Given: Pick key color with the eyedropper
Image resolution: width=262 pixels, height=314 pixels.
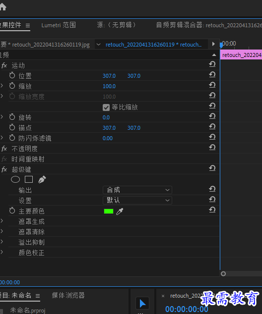Looking at the screenshot, I should [x=120, y=211].
